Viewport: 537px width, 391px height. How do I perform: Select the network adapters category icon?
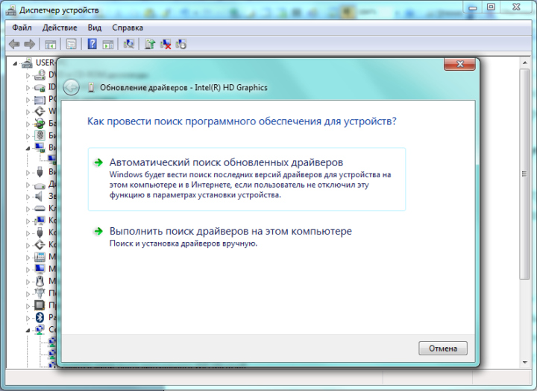pos(40,330)
